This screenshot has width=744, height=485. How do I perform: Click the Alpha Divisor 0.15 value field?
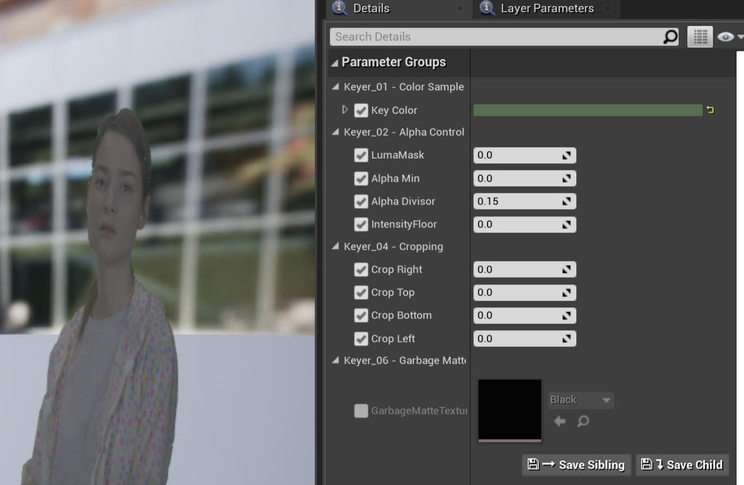(524, 201)
